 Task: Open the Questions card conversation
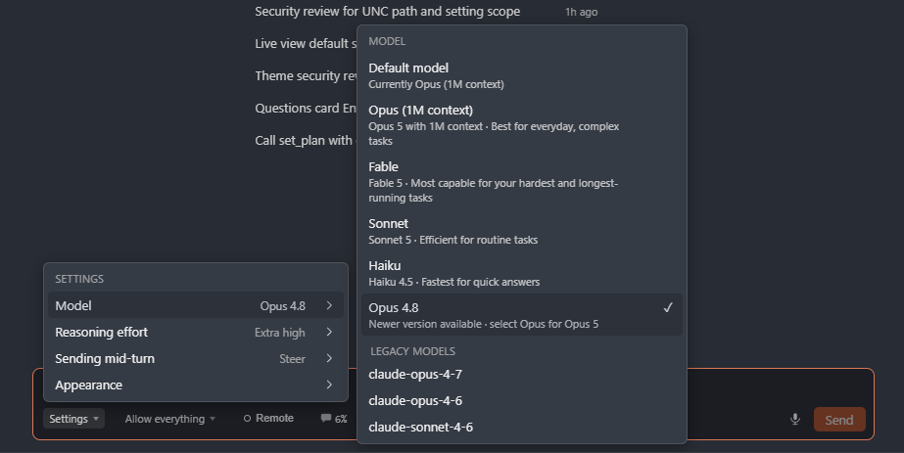pos(306,109)
